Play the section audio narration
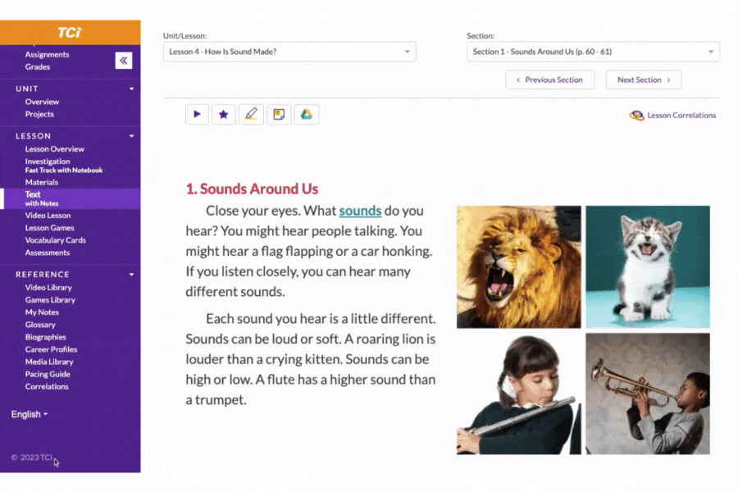Image resolution: width=738 pixels, height=492 pixels. click(197, 115)
